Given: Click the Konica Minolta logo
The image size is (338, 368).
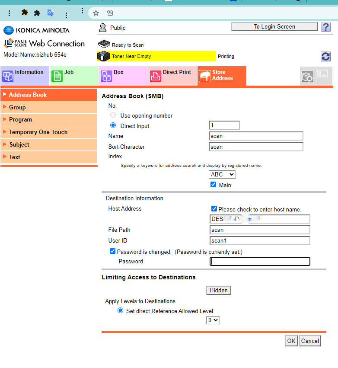Looking at the screenshot, I should click(37, 30).
